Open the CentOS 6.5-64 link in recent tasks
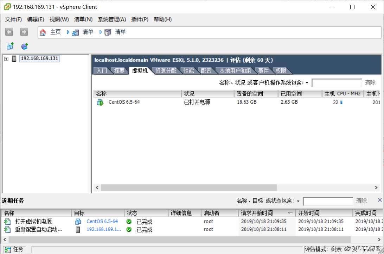 (102, 221)
